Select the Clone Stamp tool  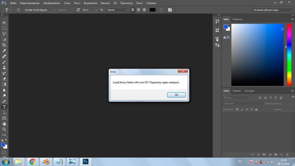point(4,68)
